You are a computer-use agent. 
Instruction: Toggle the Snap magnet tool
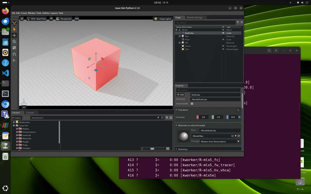14,54
